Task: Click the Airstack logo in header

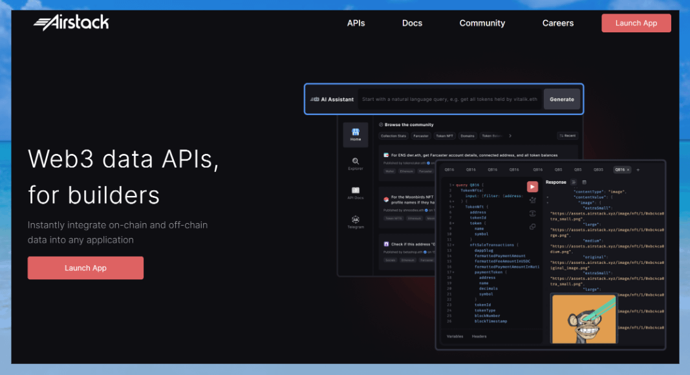Action: pyautogui.click(x=71, y=23)
